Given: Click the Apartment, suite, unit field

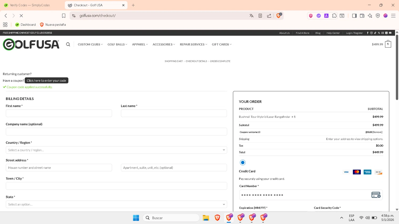Looking at the screenshot, I should pos(174,168).
